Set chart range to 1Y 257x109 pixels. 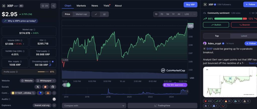point(173,14)
